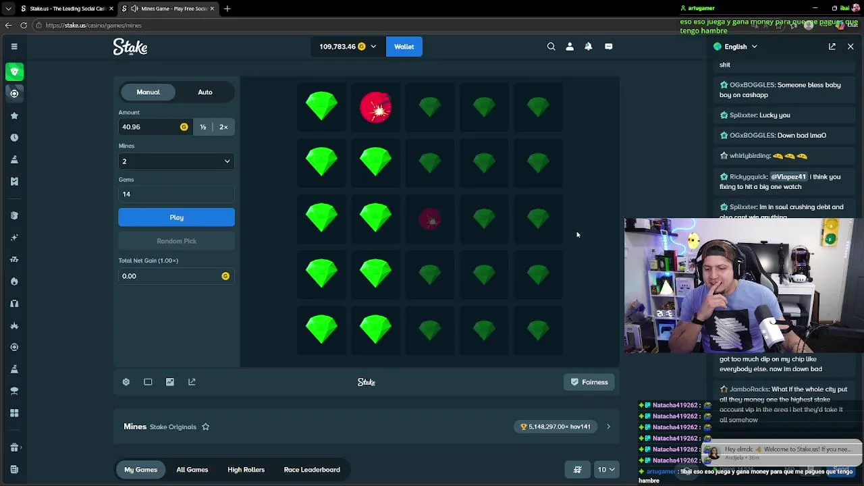Click the Amount input field
This screenshot has width=864, height=486.
(x=154, y=127)
